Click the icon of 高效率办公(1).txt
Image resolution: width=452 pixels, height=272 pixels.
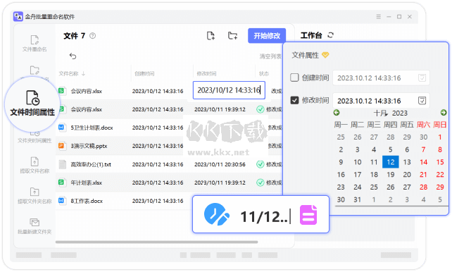coord(62,164)
